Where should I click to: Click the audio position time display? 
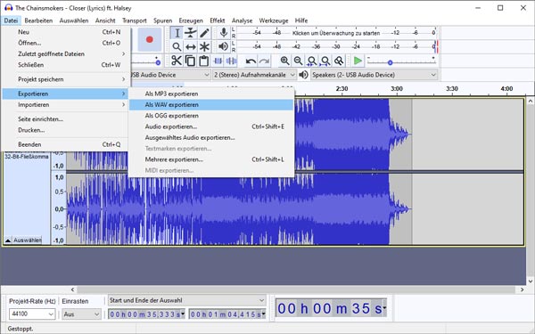(331, 308)
